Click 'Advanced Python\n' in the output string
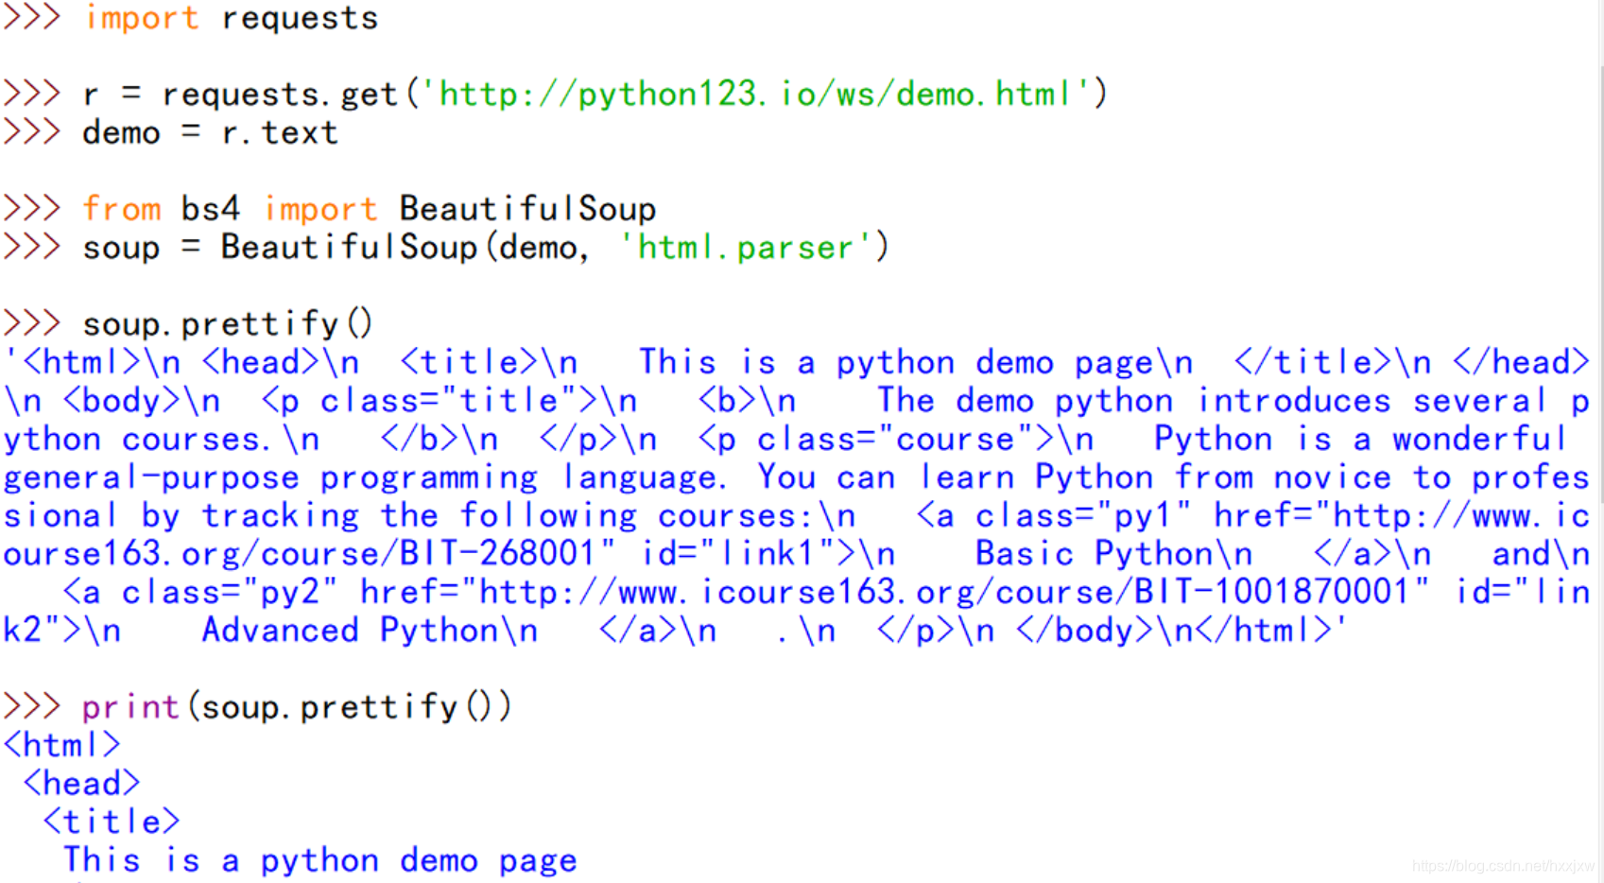1604x883 pixels. (371, 631)
